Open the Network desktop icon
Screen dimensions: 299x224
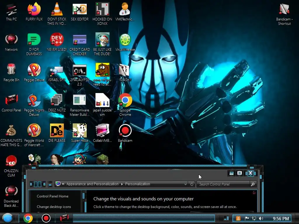(11, 43)
